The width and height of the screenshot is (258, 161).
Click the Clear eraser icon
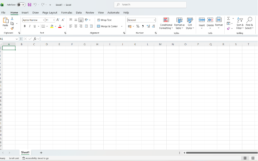pos(228,28)
